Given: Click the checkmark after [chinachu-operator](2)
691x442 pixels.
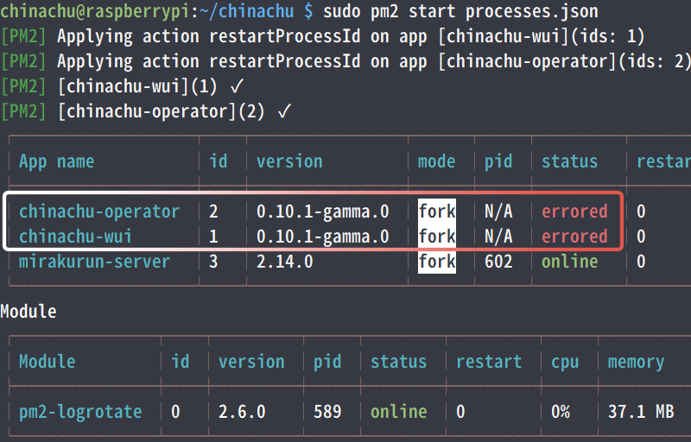Looking at the screenshot, I should (285, 112).
